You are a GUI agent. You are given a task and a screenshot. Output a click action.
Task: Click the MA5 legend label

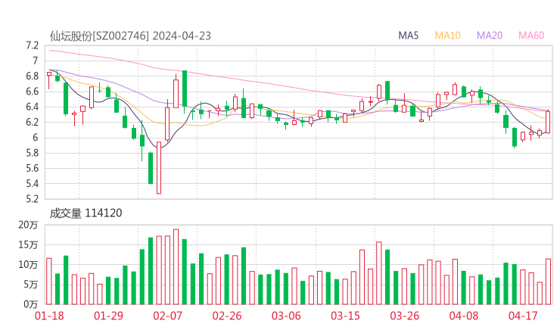[x=408, y=36]
